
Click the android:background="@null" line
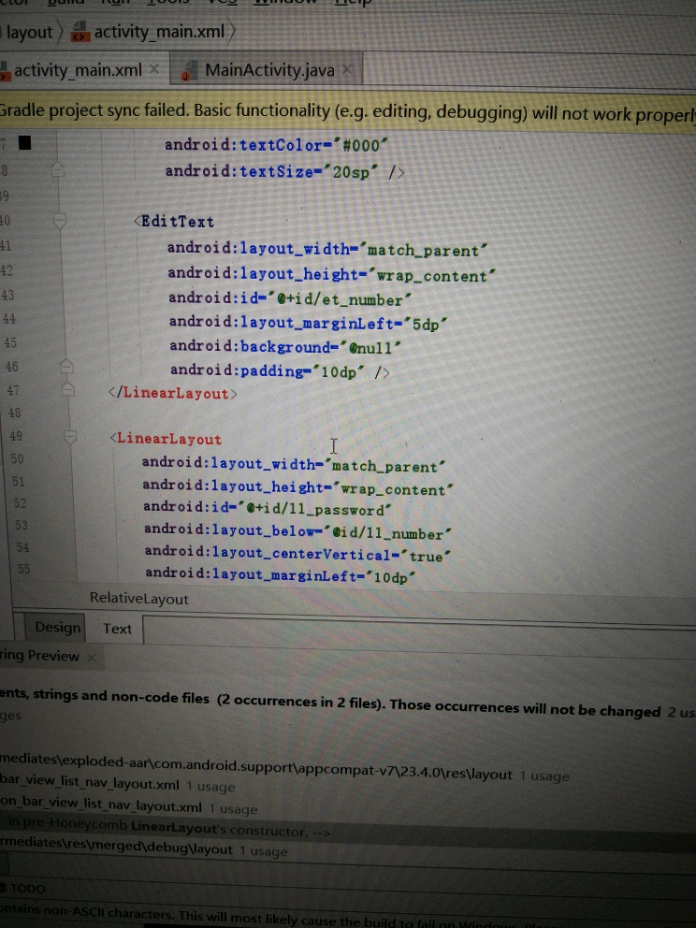coord(285,347)
